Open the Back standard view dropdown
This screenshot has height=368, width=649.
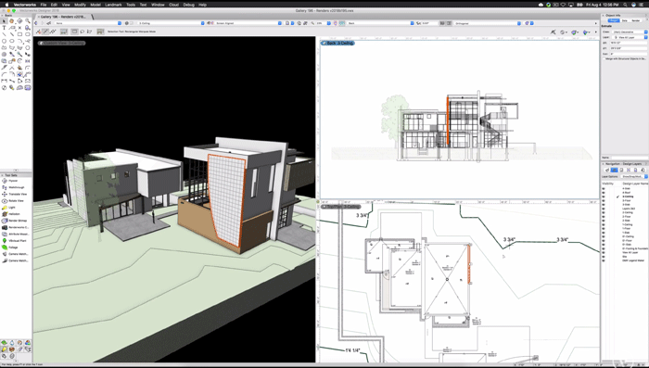pos(380,23)
